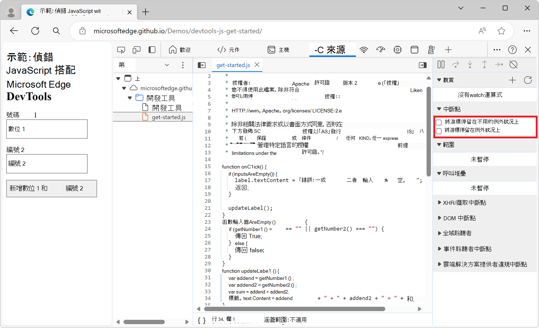The height and width of the screenshot is (328, 539).
Task: Click the 編號 2 input field
Action: 47,164
